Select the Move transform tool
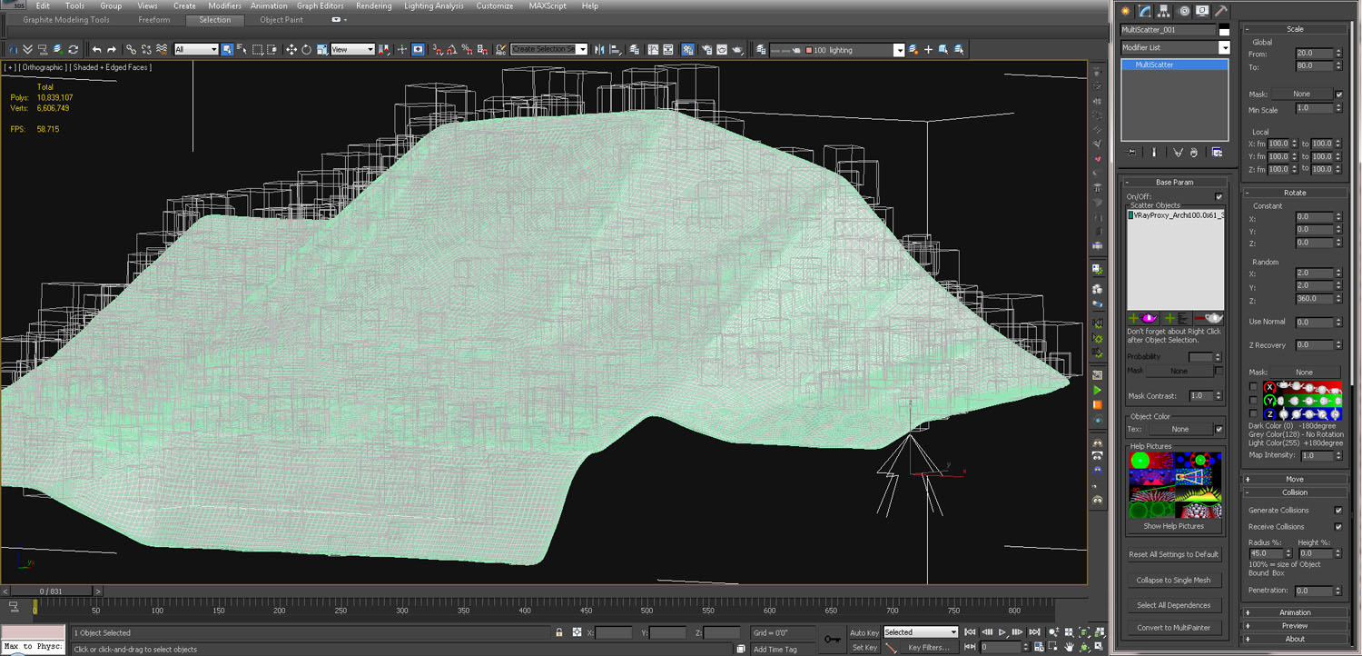Viewport: 1362px width, 656px height. 291,50
